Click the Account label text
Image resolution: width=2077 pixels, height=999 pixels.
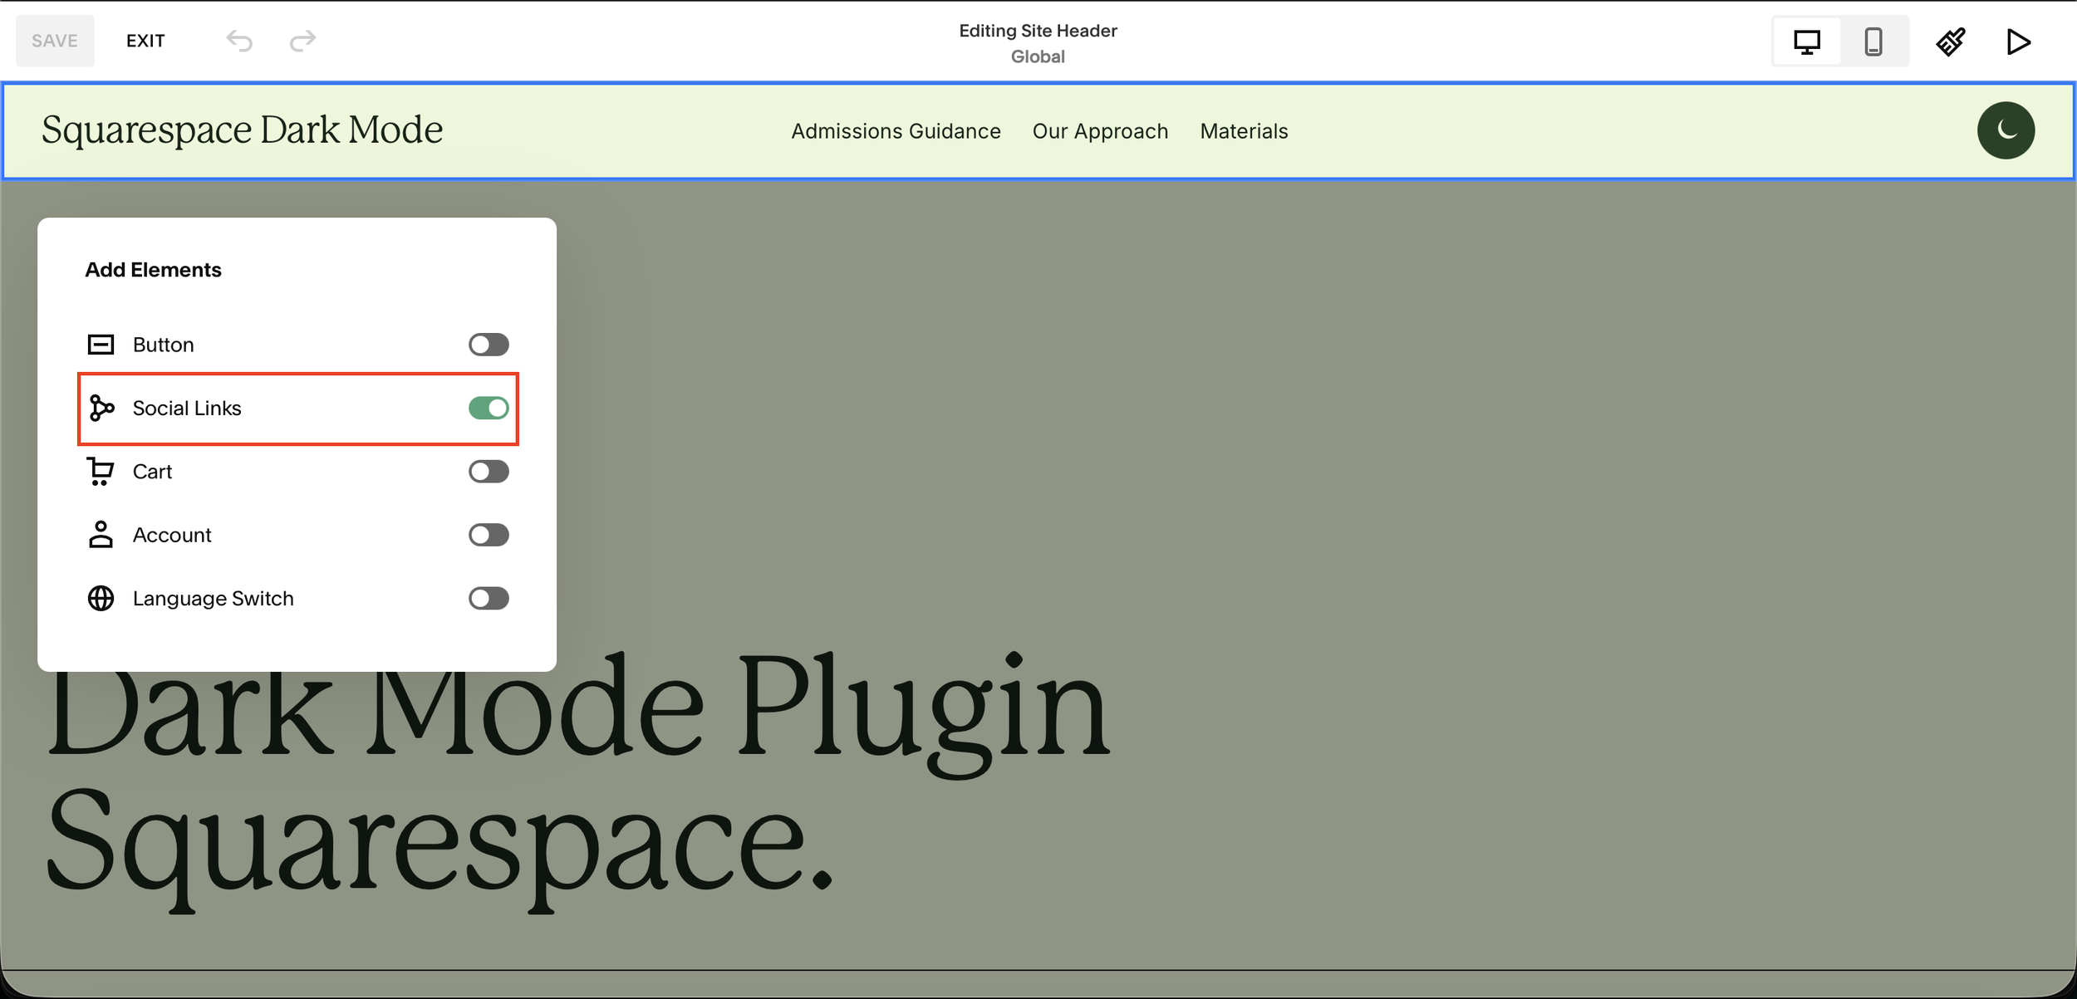pyautogui.click(x=172, y=535)
